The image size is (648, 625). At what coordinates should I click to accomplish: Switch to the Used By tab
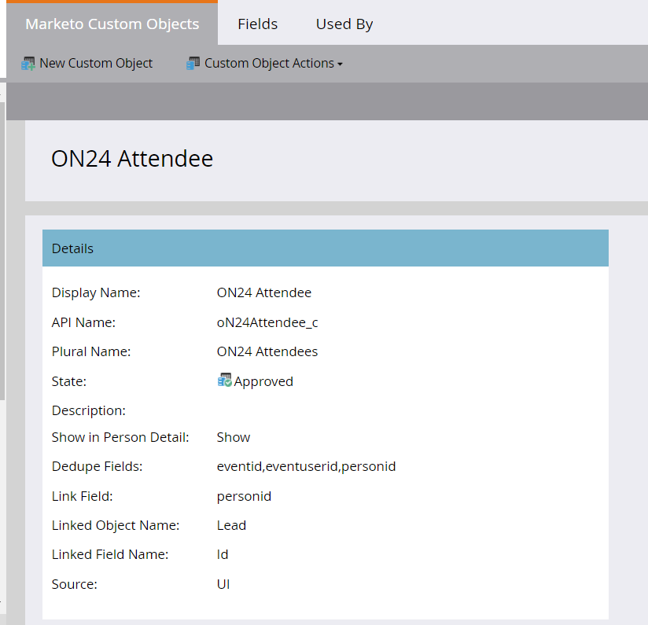point(344,24)
